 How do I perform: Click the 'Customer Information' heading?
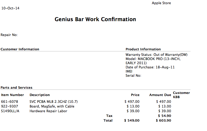(x=20, y=49)
